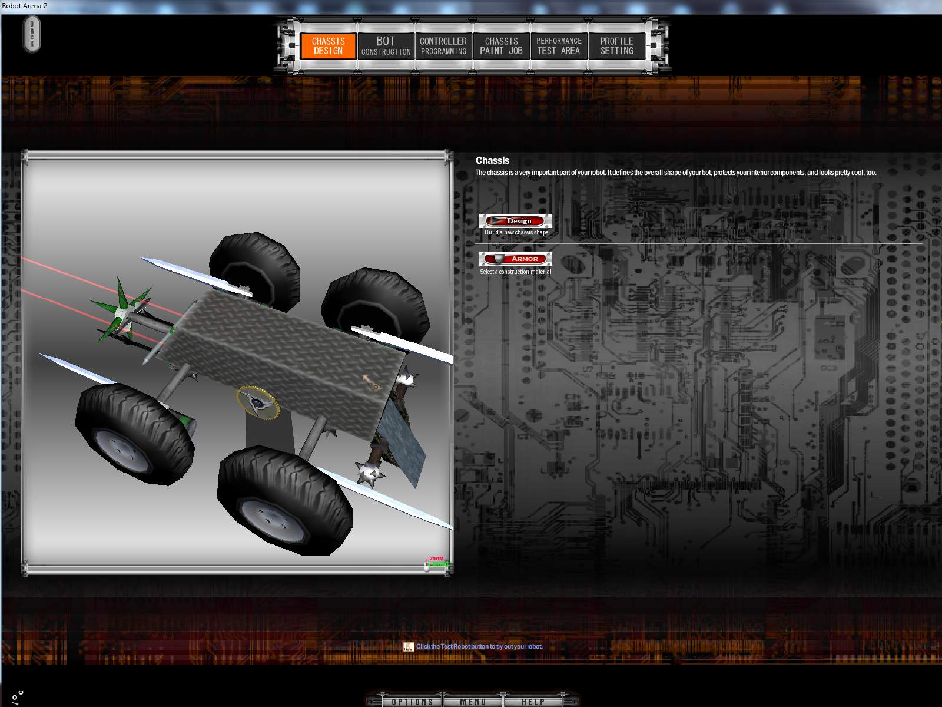Open the Performance Test Area tab
Screen dimensions: 942x707
pos(559,46)
